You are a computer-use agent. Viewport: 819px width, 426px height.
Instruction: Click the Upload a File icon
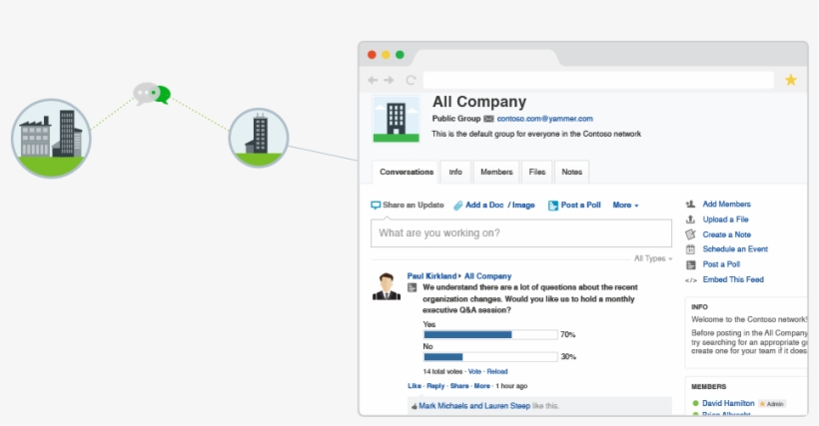pos(690,219)
